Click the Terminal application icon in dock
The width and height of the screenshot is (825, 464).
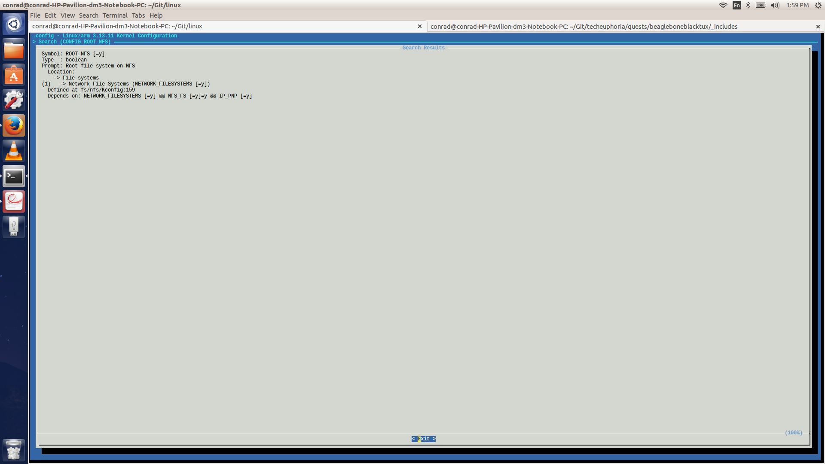pyautogui.click(x=14, y=176)
